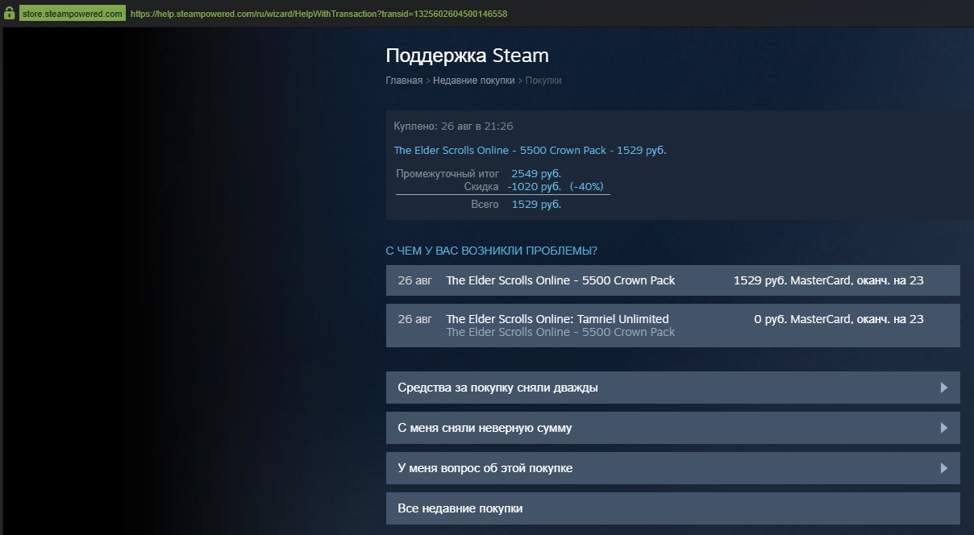Click the discount value -1020 руб.
Screen dimensions: 974x535
(535, 187)
